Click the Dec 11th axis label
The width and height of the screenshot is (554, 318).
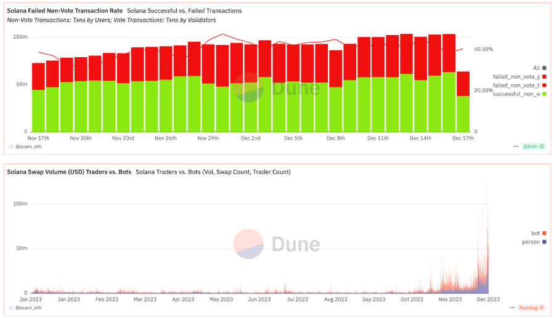click(x=378, y=138)
